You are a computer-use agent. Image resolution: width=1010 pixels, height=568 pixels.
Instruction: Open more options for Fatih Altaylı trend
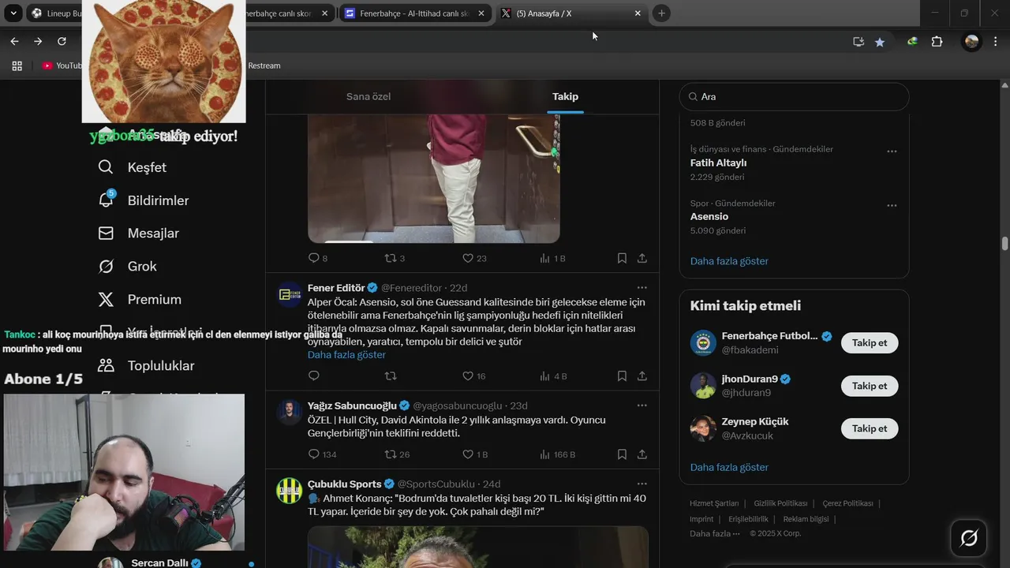click(892, 151)
